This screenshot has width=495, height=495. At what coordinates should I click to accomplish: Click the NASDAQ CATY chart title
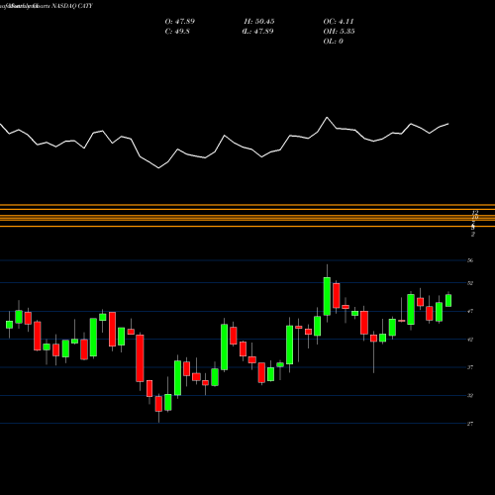tap(47, 6)
